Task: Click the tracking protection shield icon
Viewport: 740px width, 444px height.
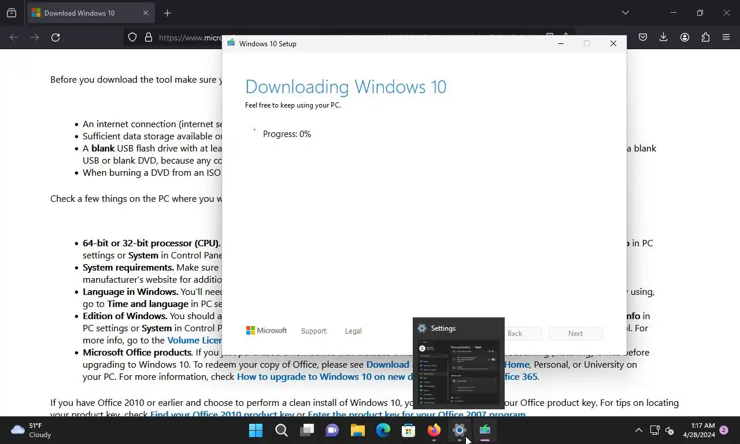Action: 132,37
